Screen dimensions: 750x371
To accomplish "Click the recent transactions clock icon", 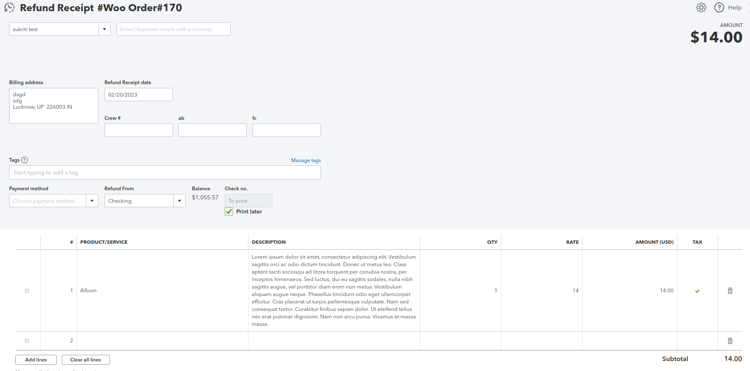I will 9,7.
